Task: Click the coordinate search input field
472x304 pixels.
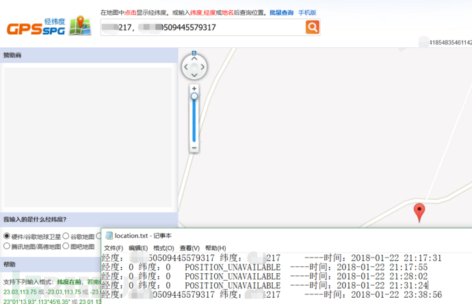Action: 203,27
